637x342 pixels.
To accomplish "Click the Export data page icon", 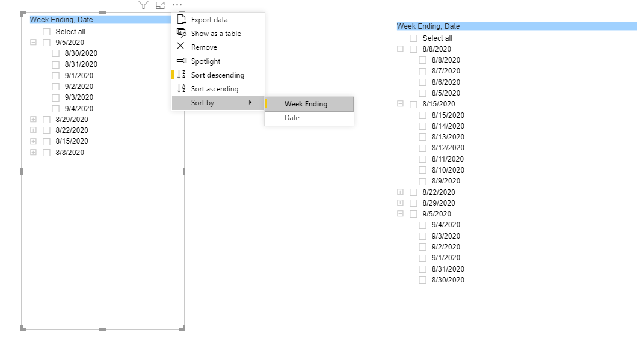I will tap(181, 19).
